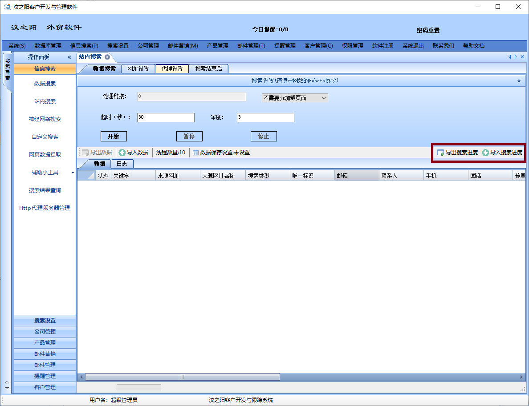The image size is (529, 406).
Task: Expand the 辅助小工具 submenu arrow
Action: pos(61,173)
